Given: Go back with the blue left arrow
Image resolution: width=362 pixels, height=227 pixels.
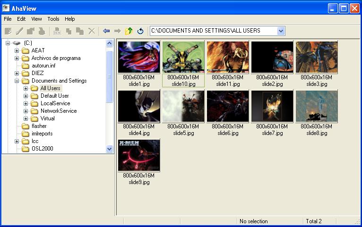Looking at the screenshot, I should (106, 31).
